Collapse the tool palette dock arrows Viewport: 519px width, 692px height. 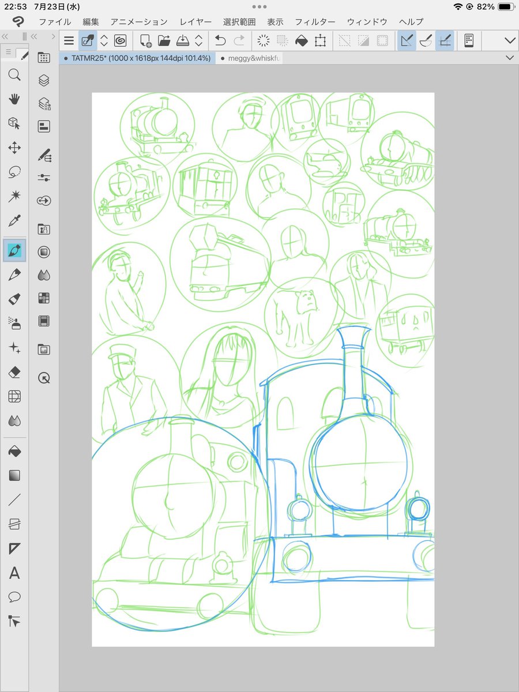pyautogui.click(x=5, y=36)
